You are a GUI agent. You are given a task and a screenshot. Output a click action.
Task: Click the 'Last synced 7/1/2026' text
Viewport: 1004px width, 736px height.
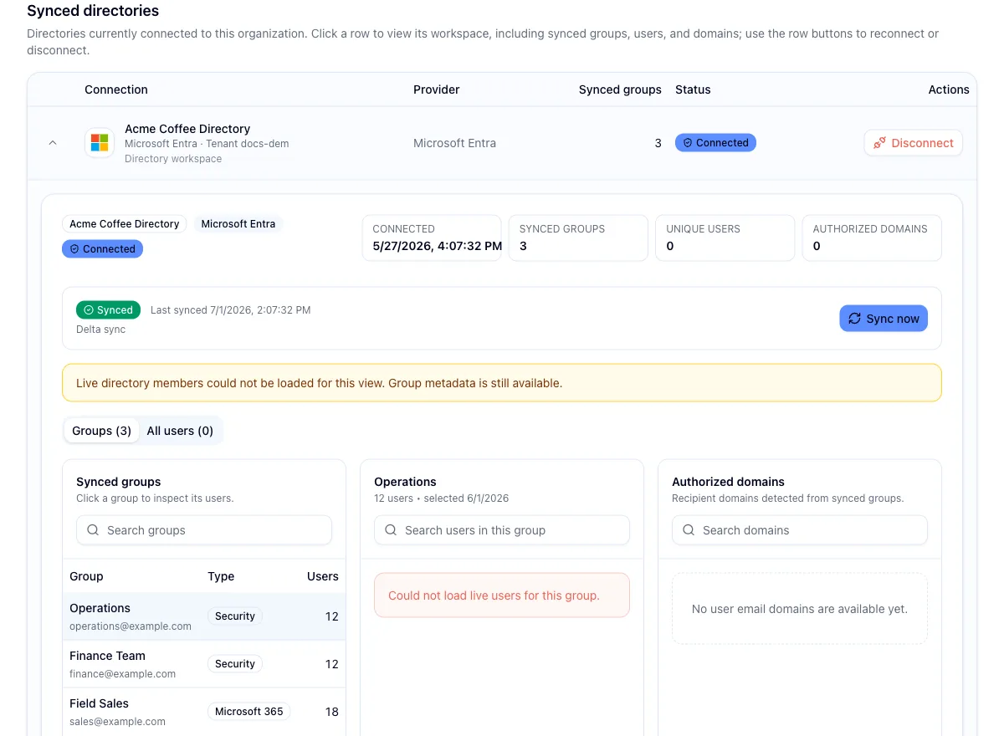pyautogui.click(x=231, y=310)
